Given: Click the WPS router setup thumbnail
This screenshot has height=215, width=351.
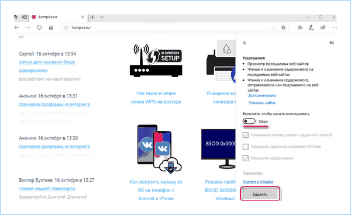Looking at the screenshot, I should click(x=156, y=61).
